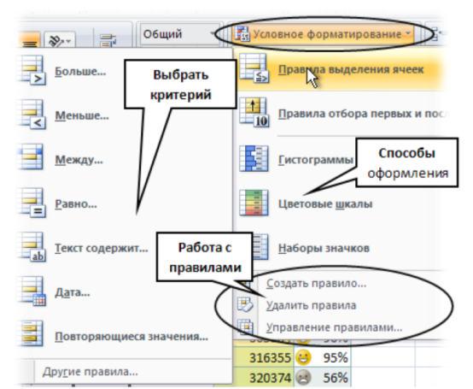
Task: Click the Дата calendar rule icon
Action: point(32,292)
